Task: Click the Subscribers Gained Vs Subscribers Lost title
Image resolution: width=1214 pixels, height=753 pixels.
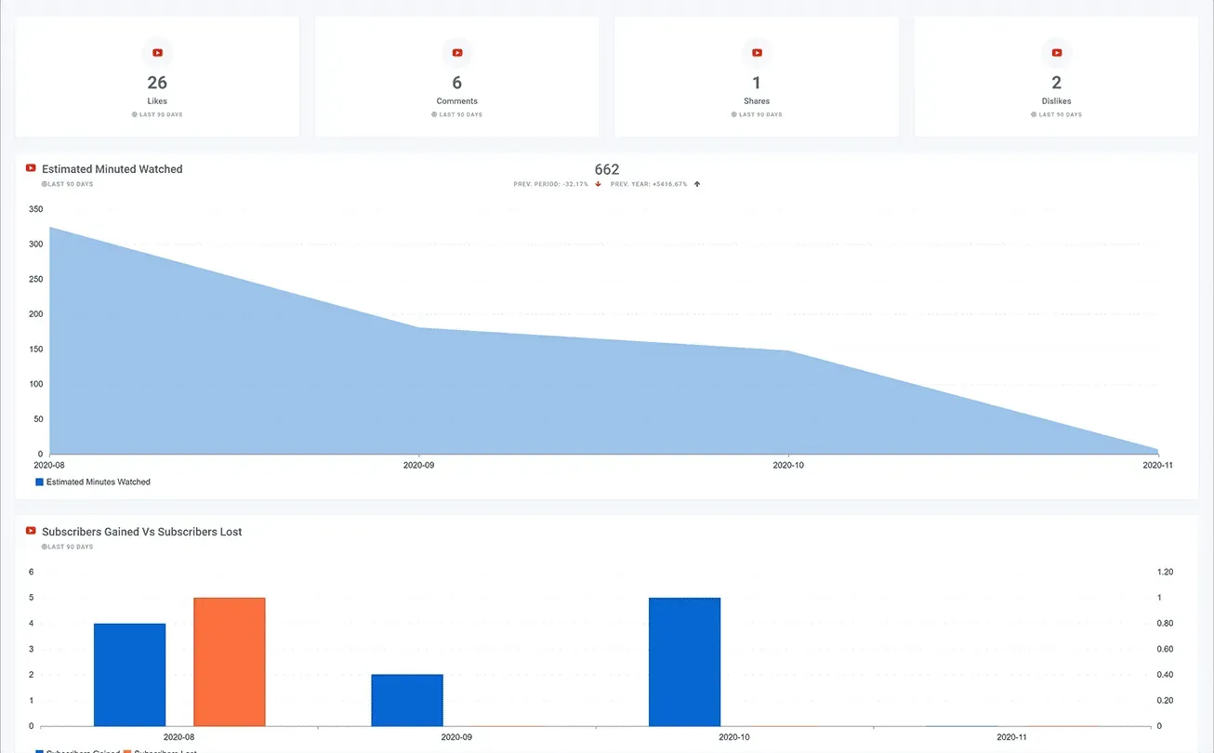Action: [x=142, y=532]
